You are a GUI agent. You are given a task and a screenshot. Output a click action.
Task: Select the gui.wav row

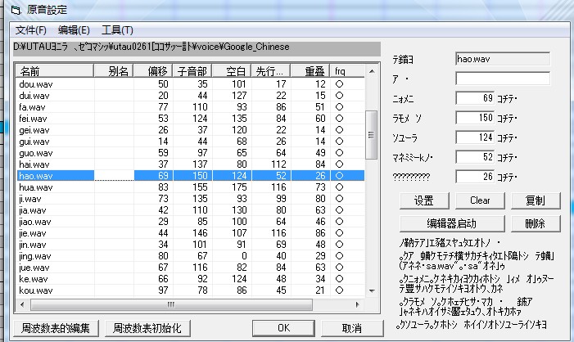(190, 142)
